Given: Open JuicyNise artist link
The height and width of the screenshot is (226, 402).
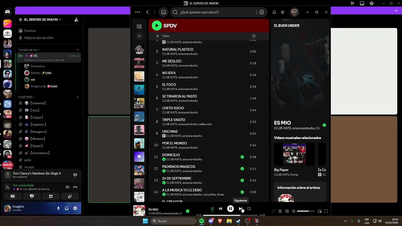Looking at the screenshot, I should point(209,195).
